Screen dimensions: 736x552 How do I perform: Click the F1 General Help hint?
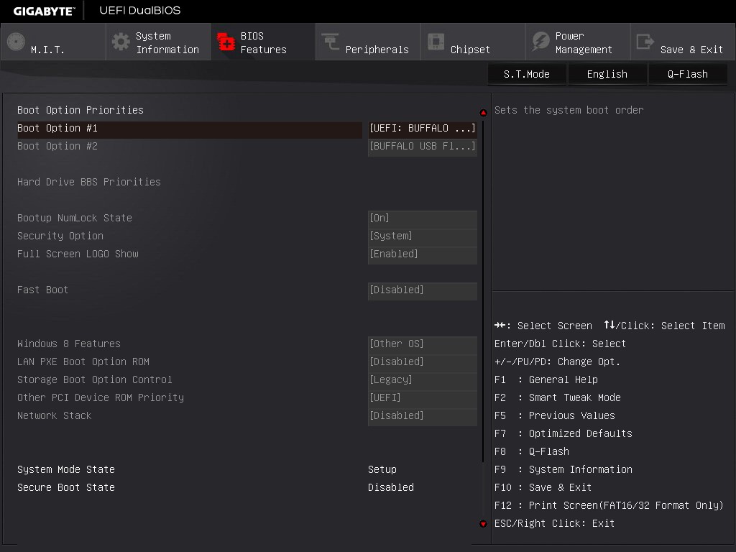tap(546, 379)
